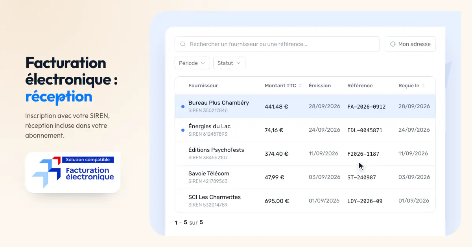Click the 47,99 € amount

coord(275,177)
